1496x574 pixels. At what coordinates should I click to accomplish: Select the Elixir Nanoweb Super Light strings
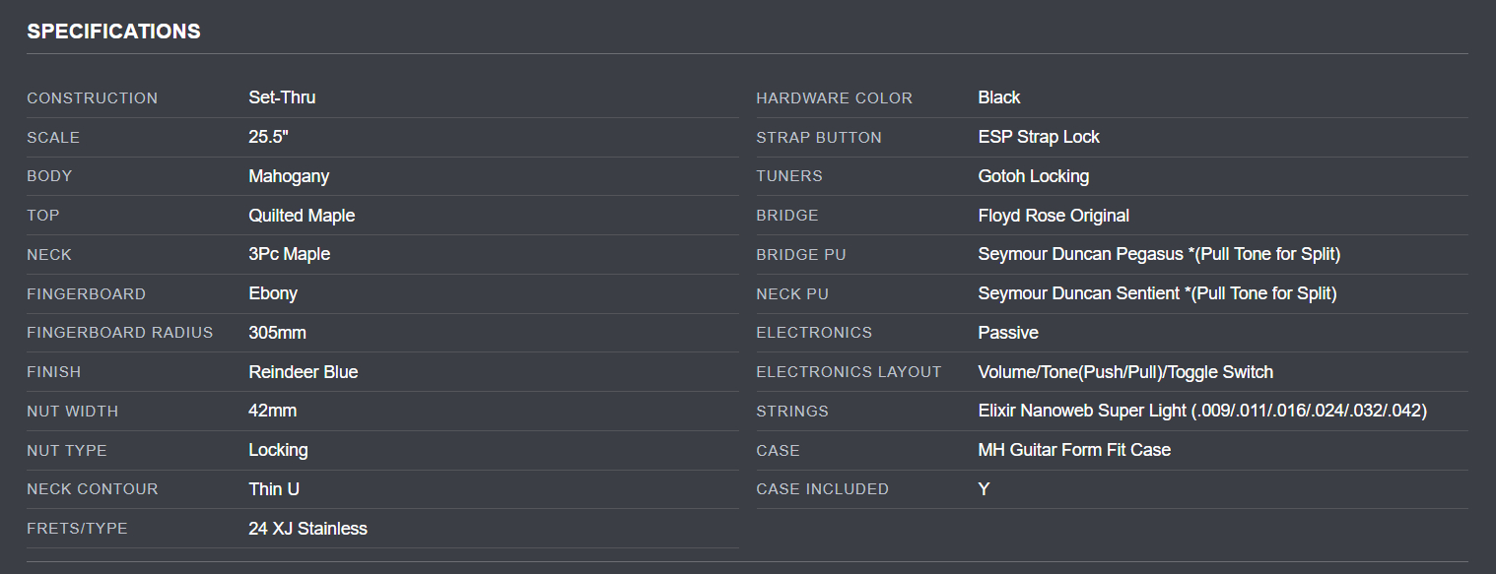(1202, 411)
